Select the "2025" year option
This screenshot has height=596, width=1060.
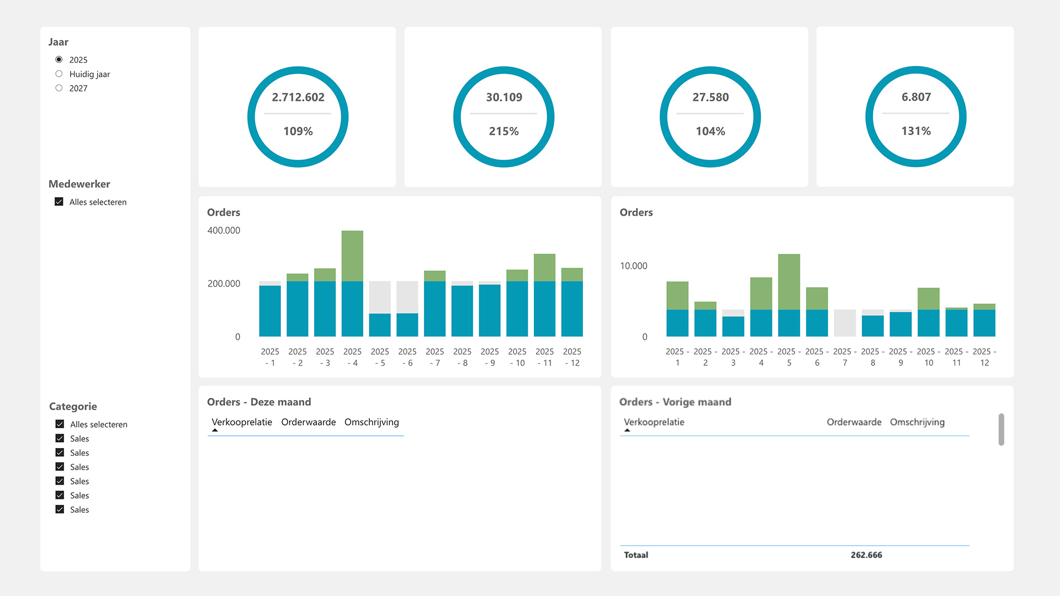point(59,59)
